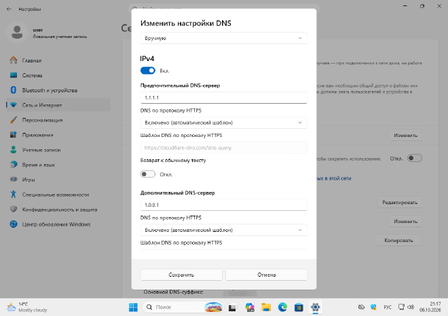Click the cloud sync tray icon
Screen dimensions: 448x316
pyautogui.click(x=361, y=307)
